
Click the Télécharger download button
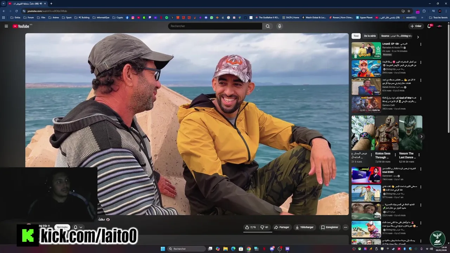point(304,227)
